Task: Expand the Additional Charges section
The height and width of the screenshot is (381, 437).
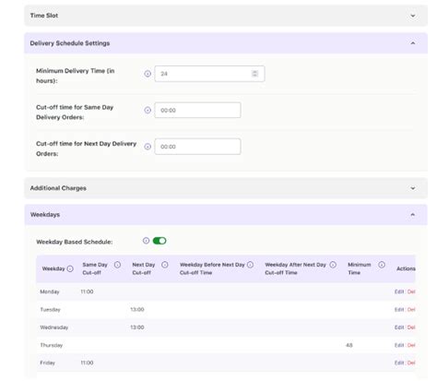Action: (413, 188)
